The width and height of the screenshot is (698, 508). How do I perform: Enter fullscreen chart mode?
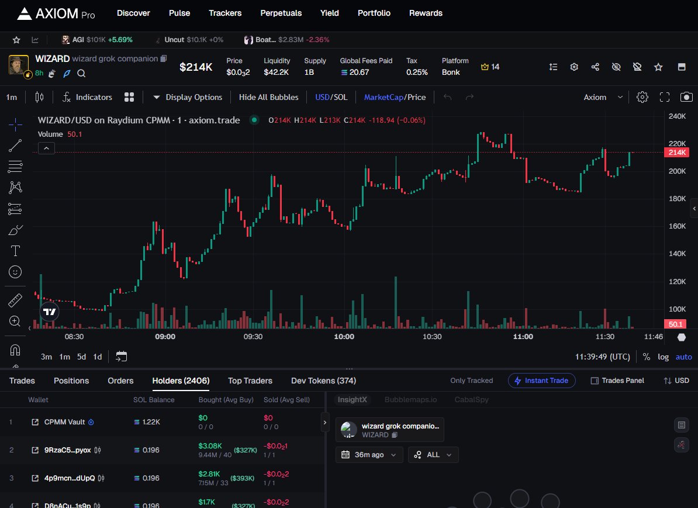pos(665,97)
